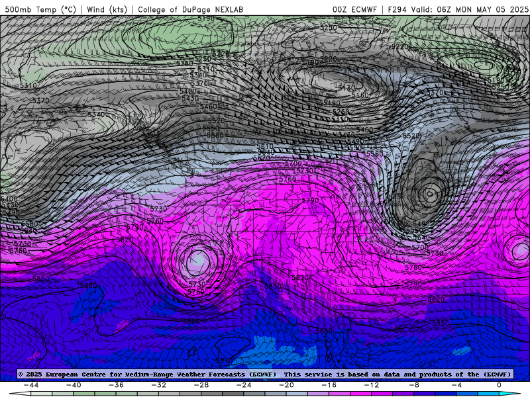
Task: Click the "College of DuPage NEXLAB" header text
Action: 190,9
